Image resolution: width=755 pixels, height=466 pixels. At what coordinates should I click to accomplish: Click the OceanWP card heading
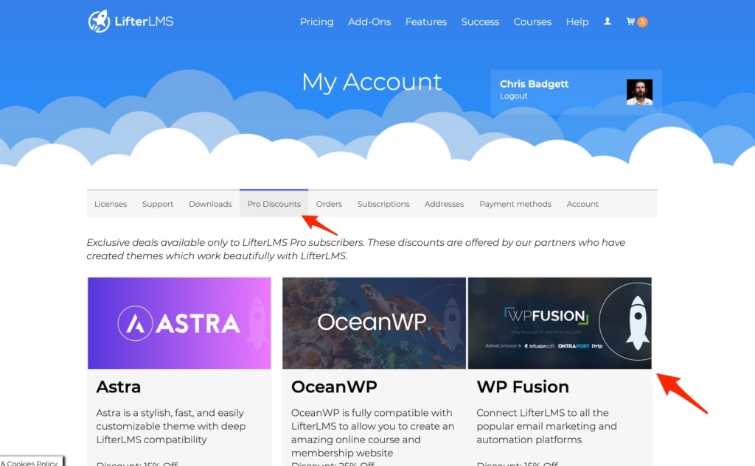(x=334, y=386)
